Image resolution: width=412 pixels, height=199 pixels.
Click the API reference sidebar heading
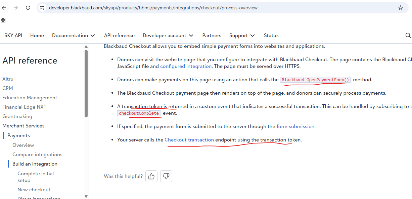[30, 61]
